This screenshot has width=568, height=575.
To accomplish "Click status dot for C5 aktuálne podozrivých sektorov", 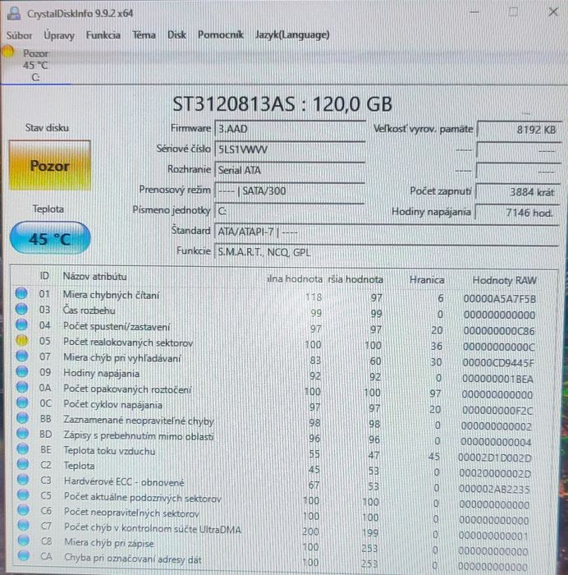I will (24, 494).
